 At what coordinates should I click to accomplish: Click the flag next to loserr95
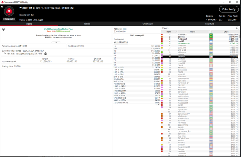pos(211,74)
